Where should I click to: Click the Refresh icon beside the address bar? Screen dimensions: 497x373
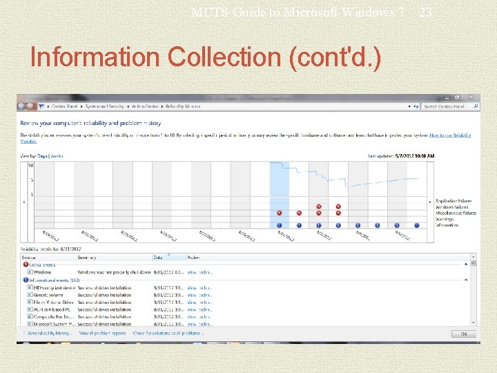pyautogui.click(x=416, y=106)
